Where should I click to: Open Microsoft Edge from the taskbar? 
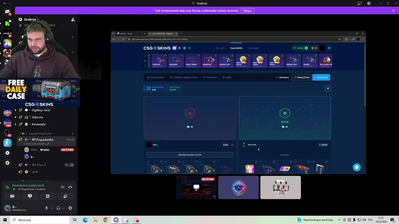point(85,220)
